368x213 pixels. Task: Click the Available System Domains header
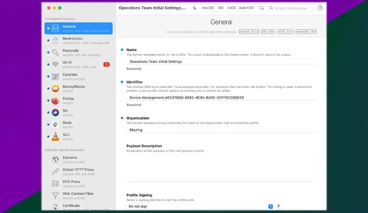pyautogui.click(x=64, y=150)
